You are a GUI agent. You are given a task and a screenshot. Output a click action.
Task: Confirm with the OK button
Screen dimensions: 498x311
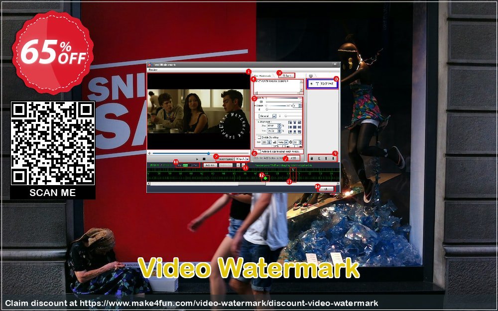point(326,189)
